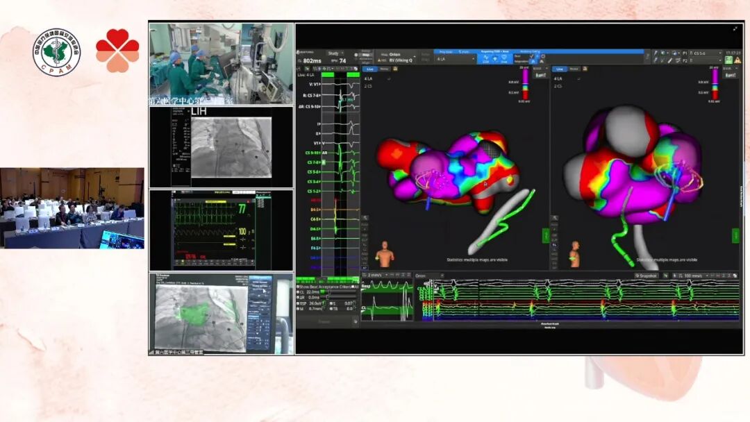Switch to Review tab in right map view

coord(574,69)
